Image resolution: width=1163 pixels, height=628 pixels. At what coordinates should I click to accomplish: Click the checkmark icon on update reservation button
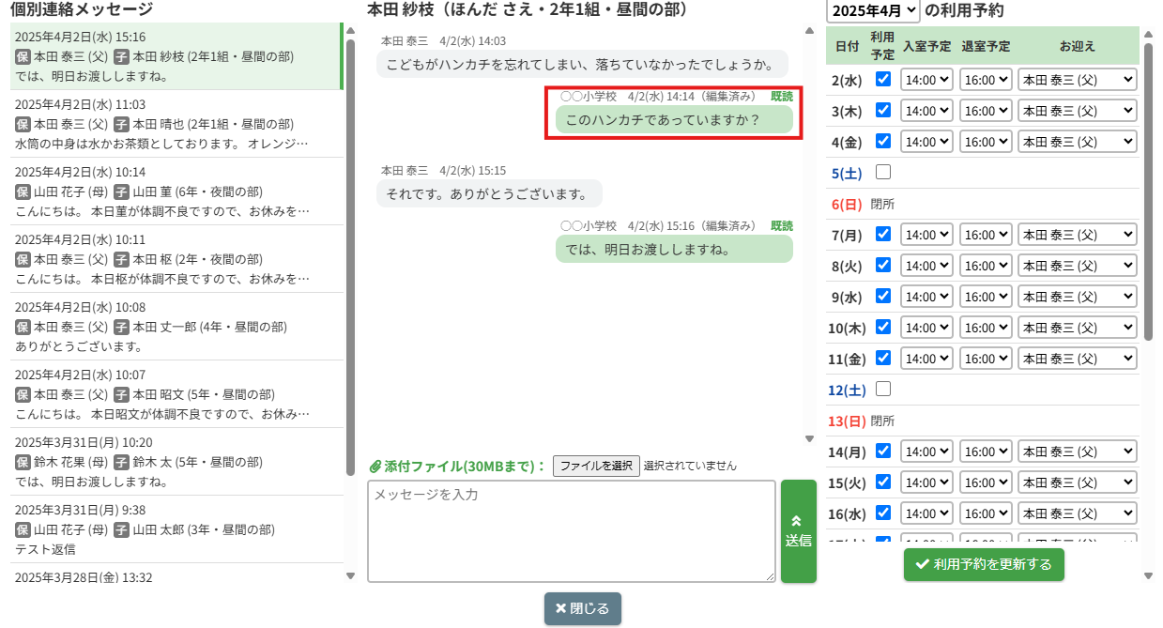pos(922,564)
